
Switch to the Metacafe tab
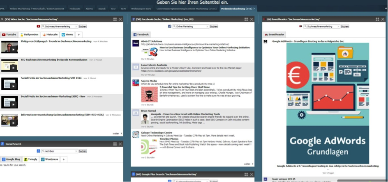point(50,35)
